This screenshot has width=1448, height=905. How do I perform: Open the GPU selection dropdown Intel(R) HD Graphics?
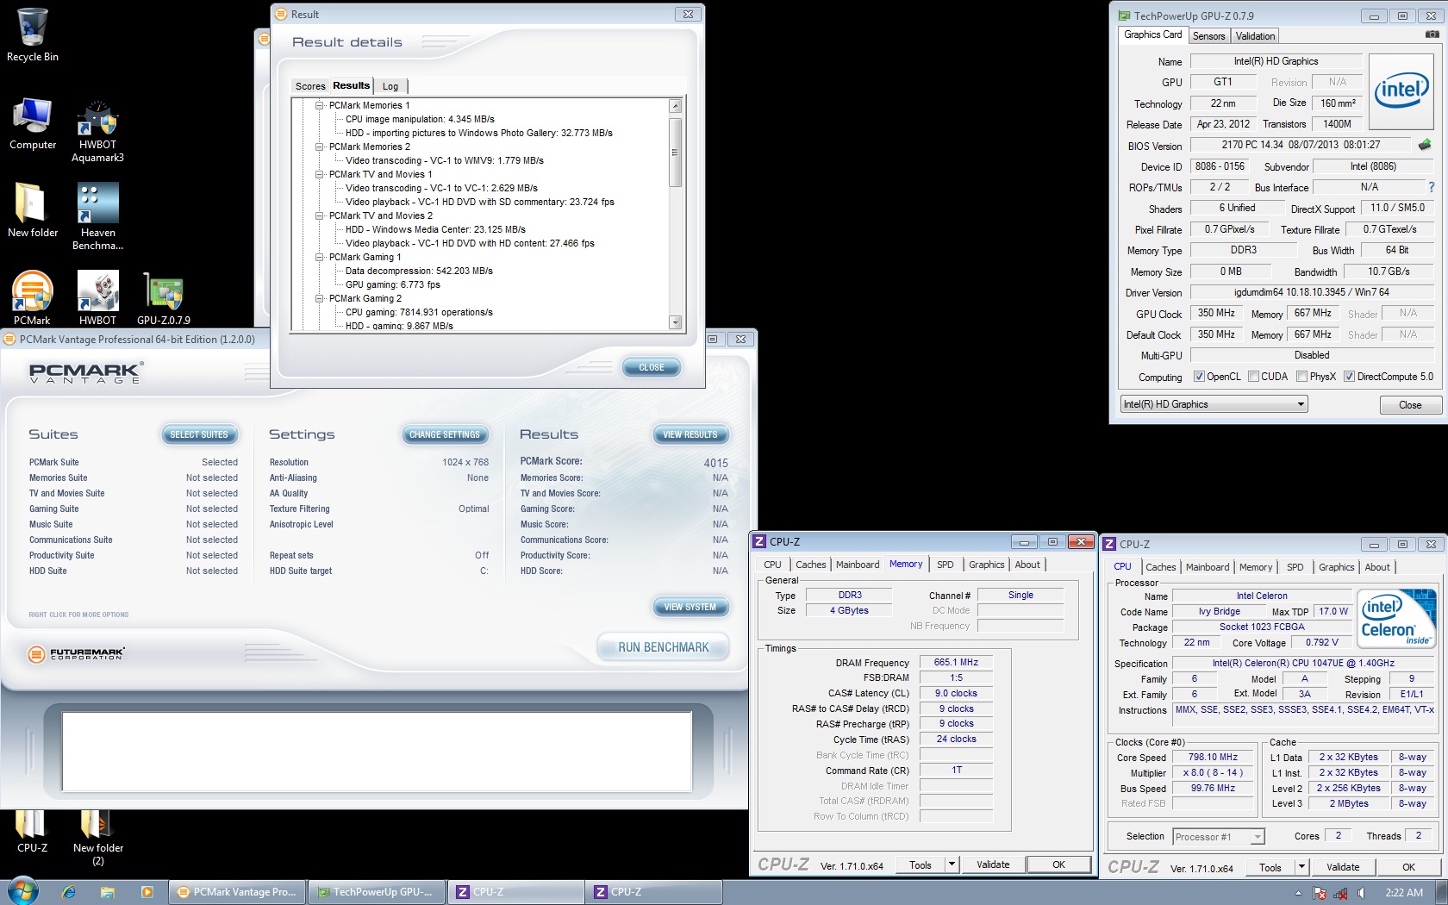1214,404
